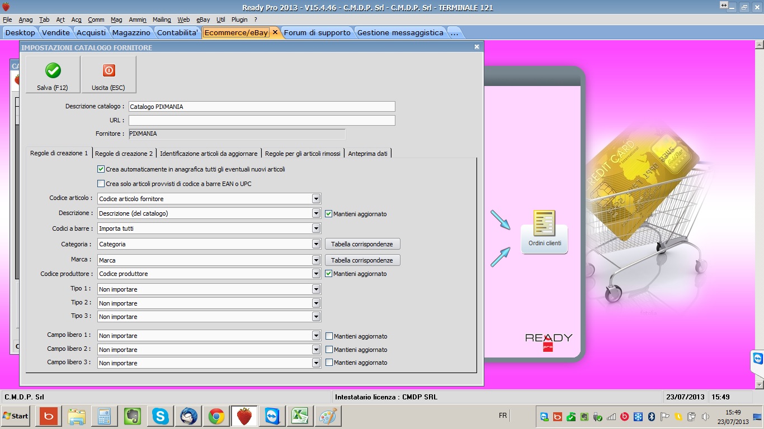Open the Descrizione dropdown
This screenshot has width=764, height=429.
point(316,213)
